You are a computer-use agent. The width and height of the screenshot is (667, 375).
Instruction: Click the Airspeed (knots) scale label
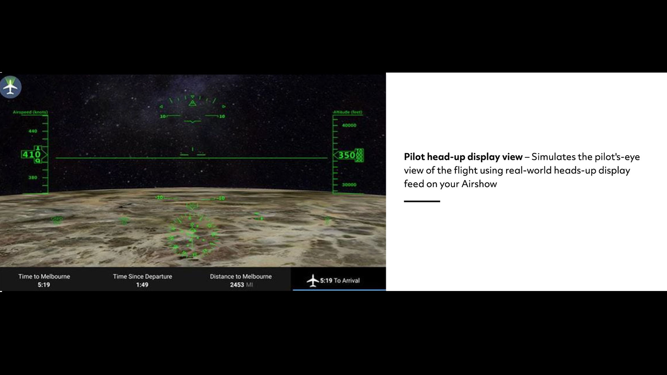coord(30,112)
